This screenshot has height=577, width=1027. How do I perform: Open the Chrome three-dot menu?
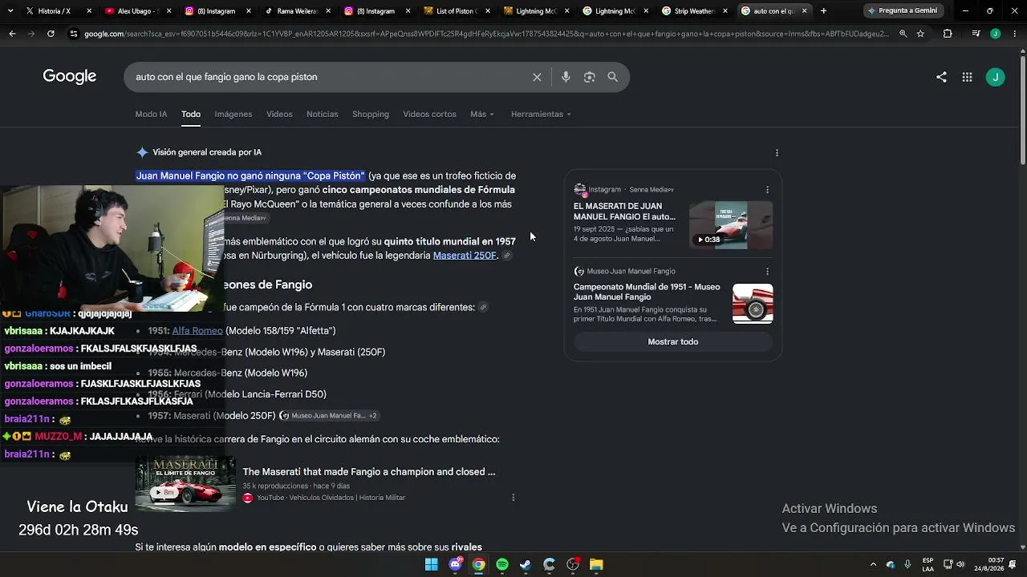(x=1014, y=34)
